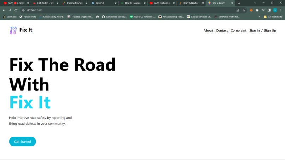Open the Chrome profile avatar
This screenshot has height=160, width=285.
pos(275,10)
